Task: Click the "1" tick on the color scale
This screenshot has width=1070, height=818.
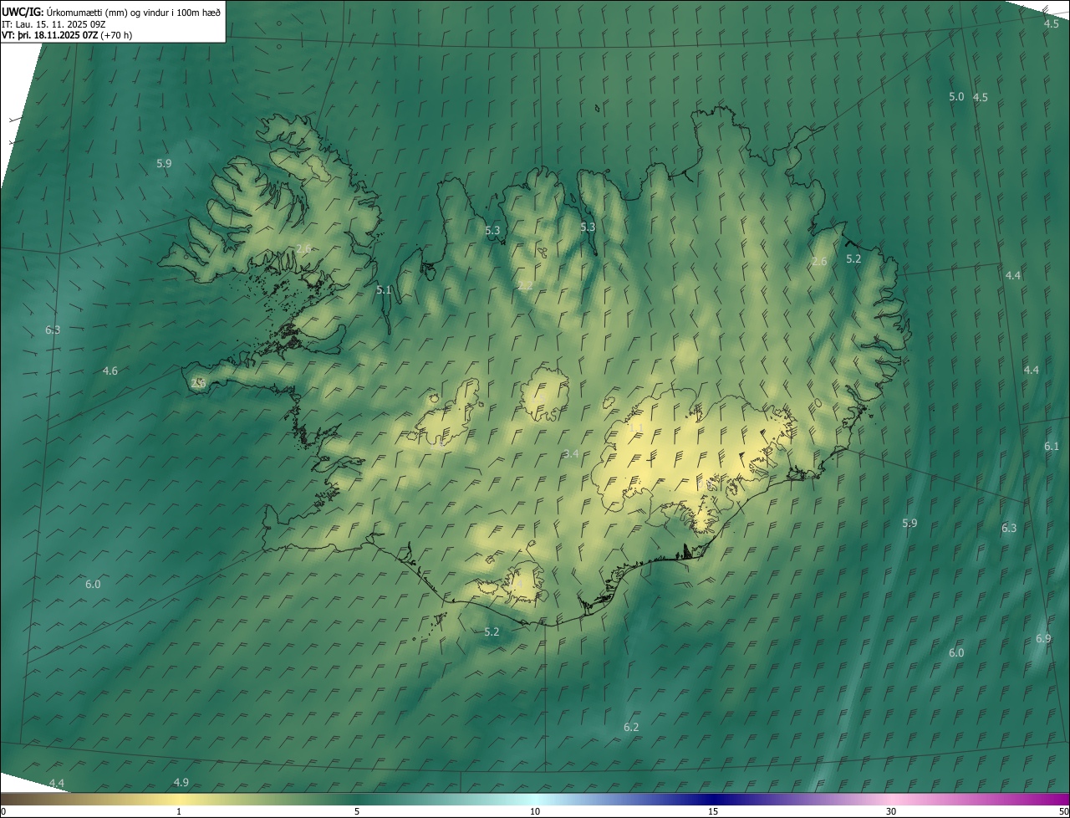Action: (x=179, y=811)
